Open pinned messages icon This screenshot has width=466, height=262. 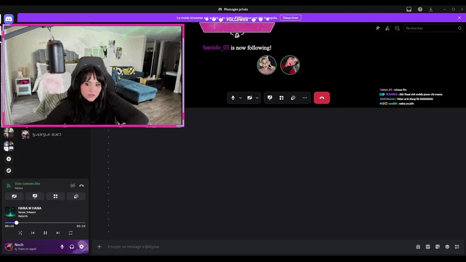click(x=378, y=28)
